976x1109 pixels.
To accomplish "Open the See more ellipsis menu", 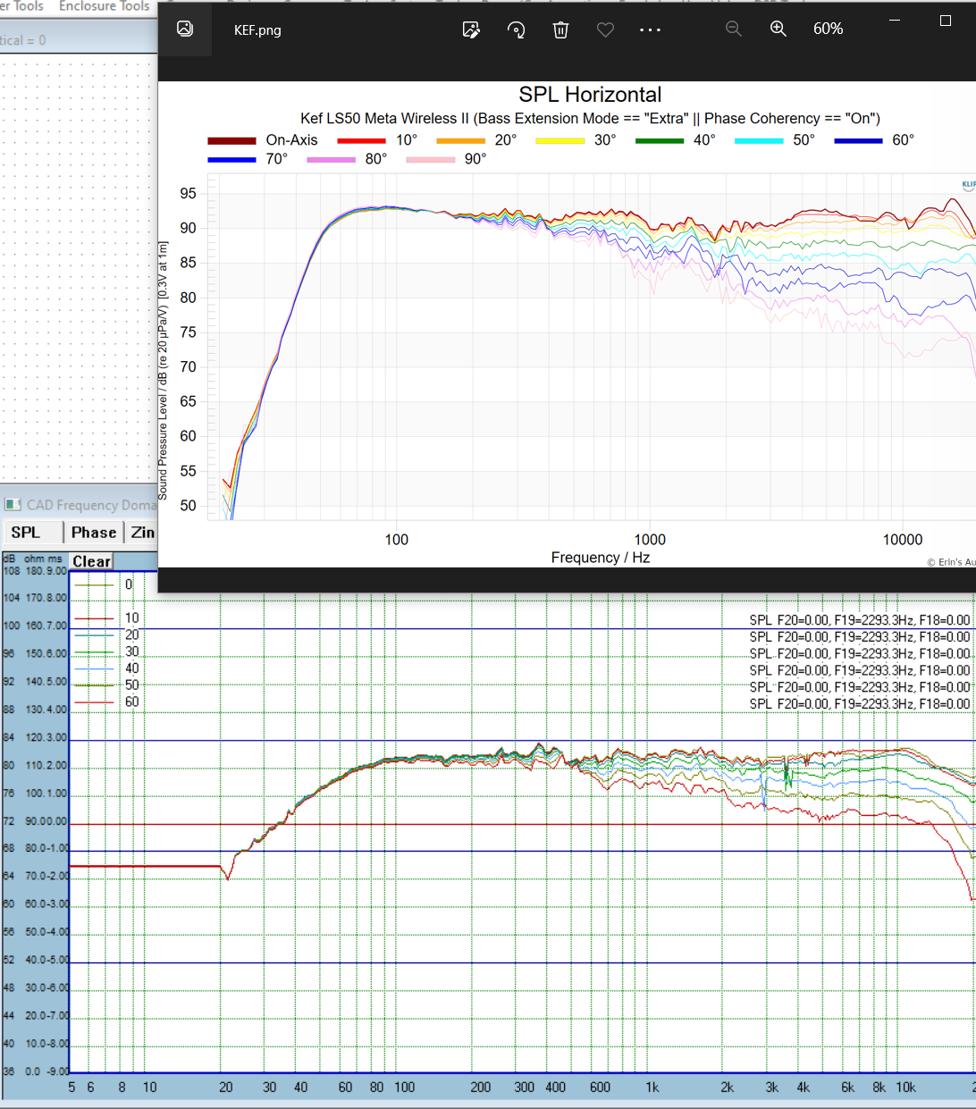I will click(x=650, y=29).
